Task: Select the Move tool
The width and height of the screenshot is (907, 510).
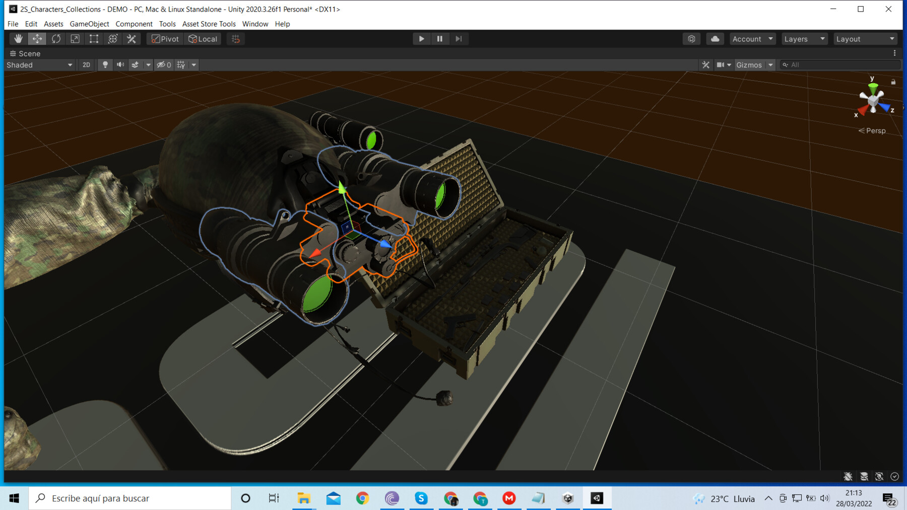Action: point(37,39)
